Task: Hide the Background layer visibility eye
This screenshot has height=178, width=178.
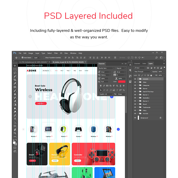Action: click(135, 118)
